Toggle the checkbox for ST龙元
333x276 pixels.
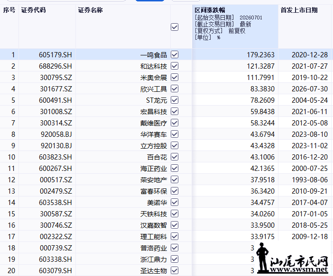(175, 100)
